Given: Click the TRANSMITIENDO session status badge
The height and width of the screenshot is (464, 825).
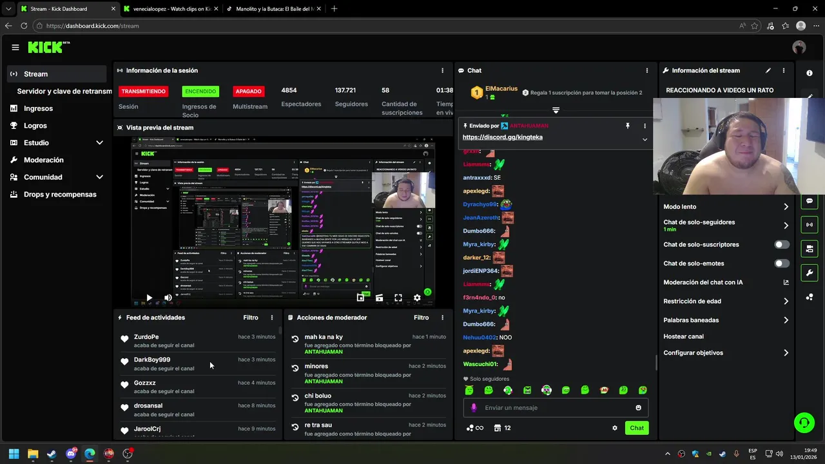Looking at the screenshot, I should (143, 92).
